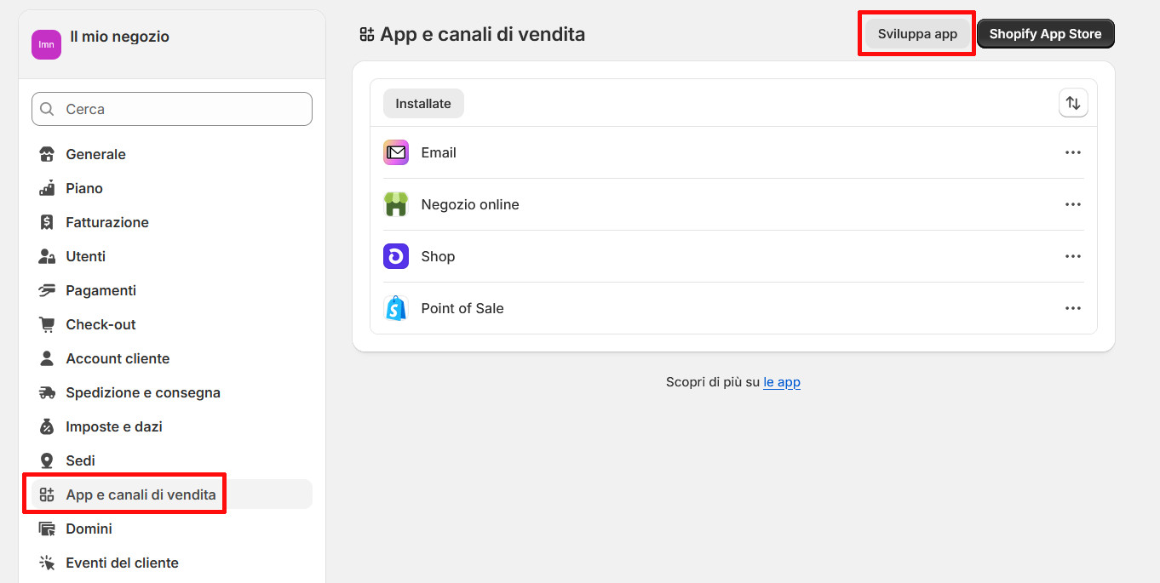Click the Email app icon
Image resolution: width=1160 pixels, height=583 pixels.
coord(396,152)
